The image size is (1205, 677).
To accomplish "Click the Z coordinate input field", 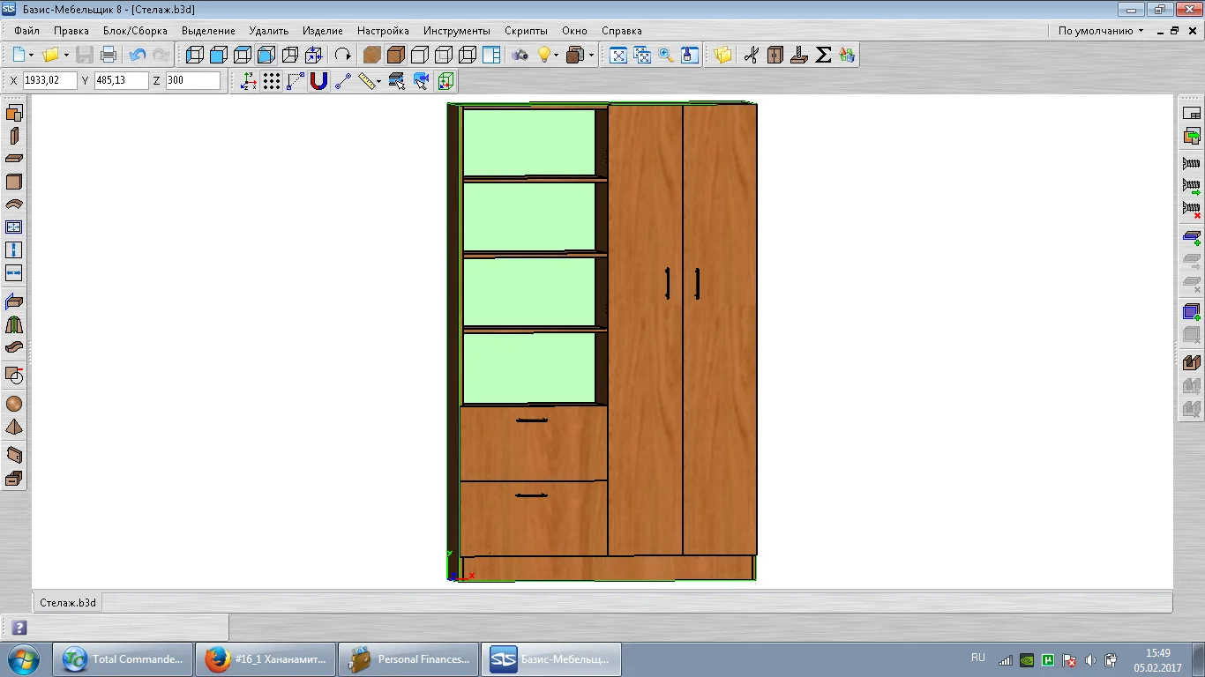I will 192,80.
